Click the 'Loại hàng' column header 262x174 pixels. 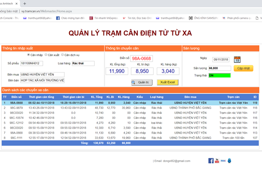coord(157,97)
